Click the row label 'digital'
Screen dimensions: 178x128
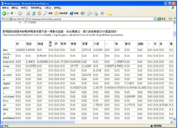click(x=7, y=83)
